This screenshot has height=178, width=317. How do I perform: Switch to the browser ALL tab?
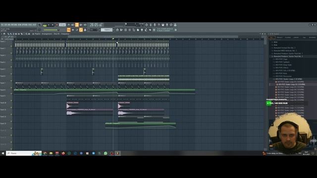click(x=271, y=38)
